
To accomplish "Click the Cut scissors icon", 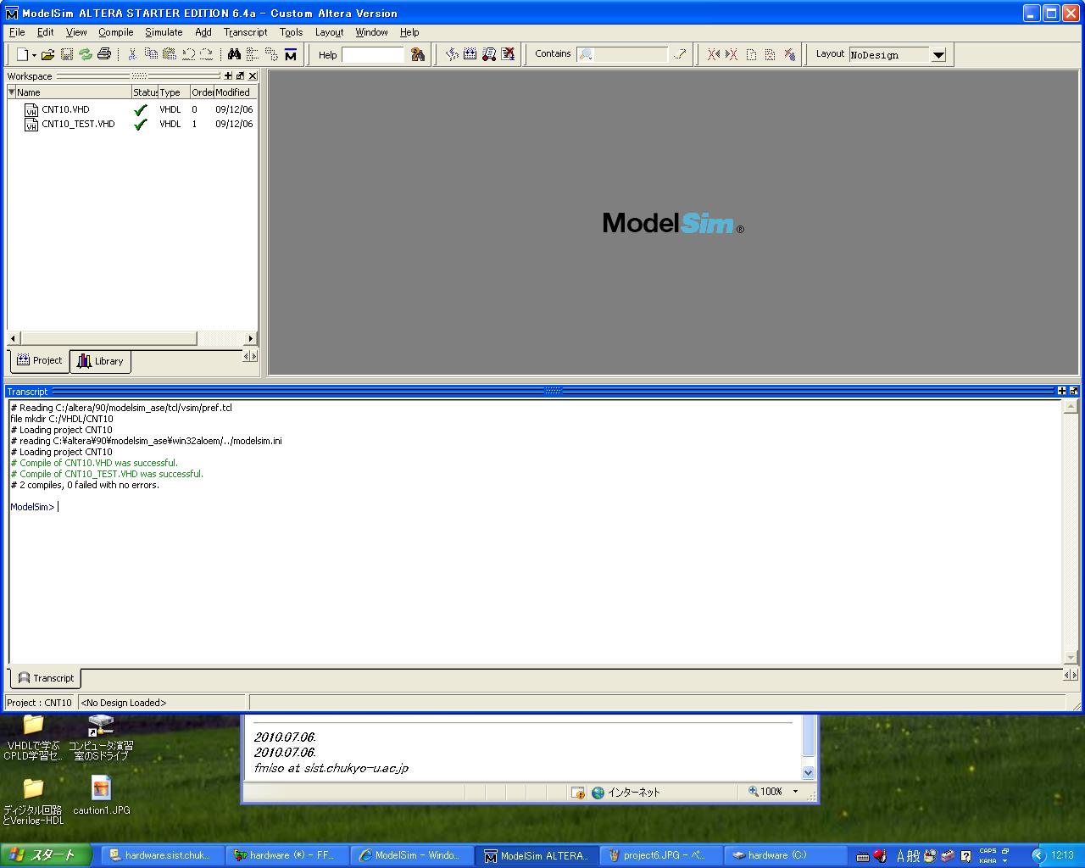I will click(x=132, y=54).
